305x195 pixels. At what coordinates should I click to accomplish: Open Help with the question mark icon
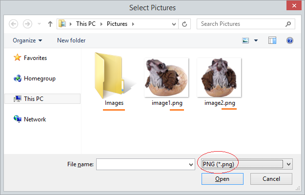point(290,40)
